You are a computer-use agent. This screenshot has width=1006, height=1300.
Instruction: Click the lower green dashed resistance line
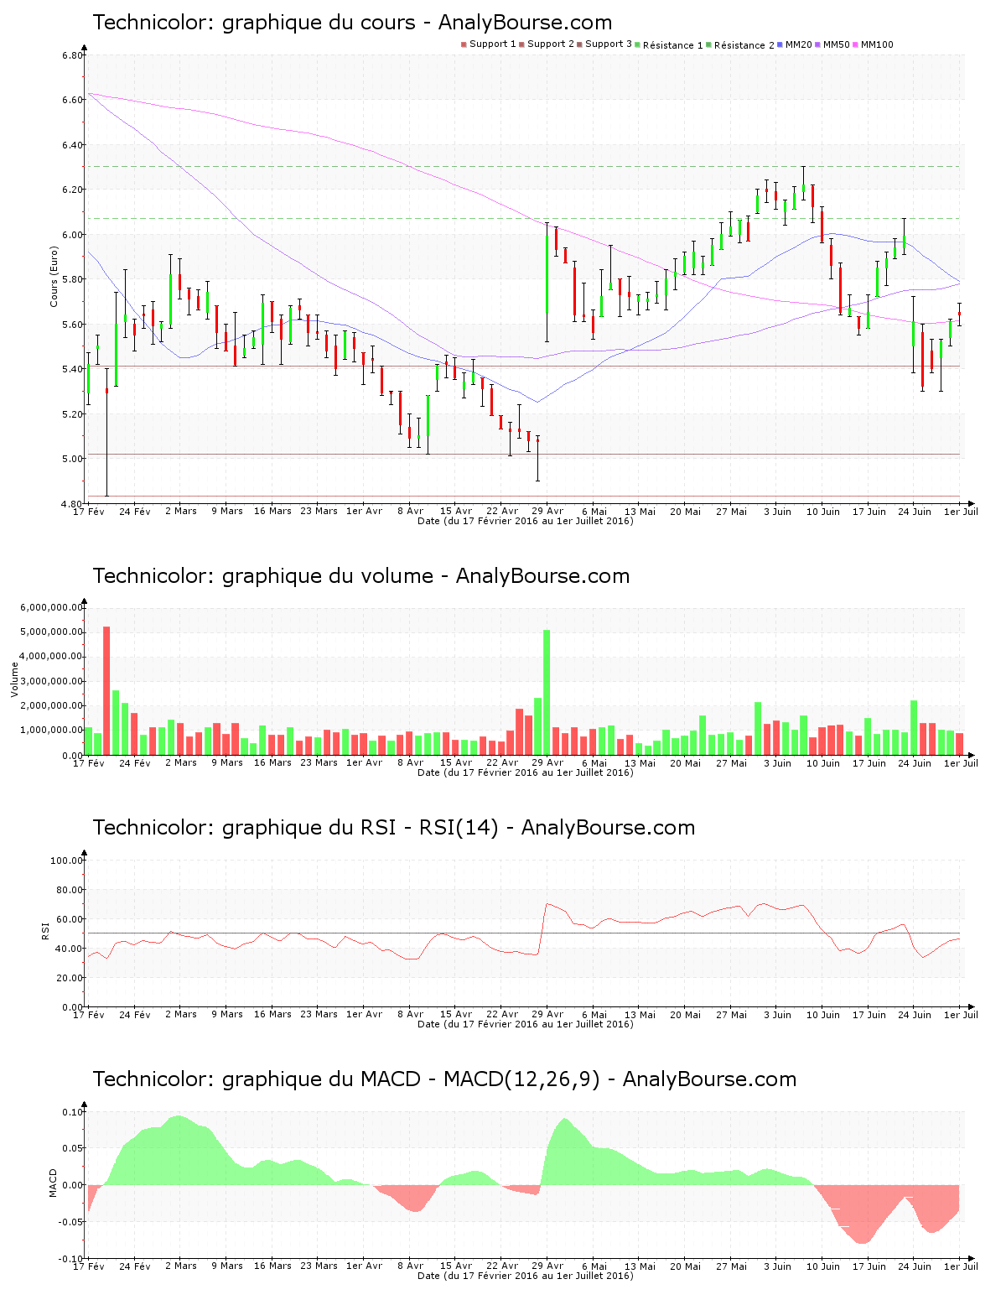pos(524,219)
